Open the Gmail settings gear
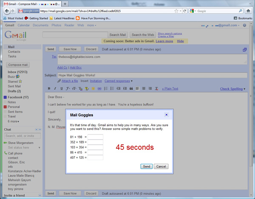Image resolution: width=255 pixels, height=199 pixels. coord(244,25)
